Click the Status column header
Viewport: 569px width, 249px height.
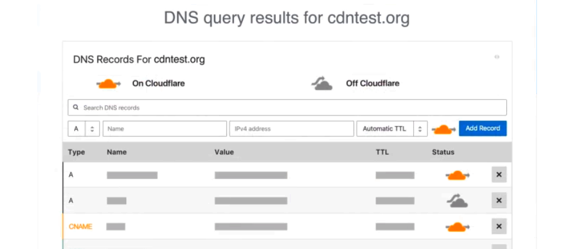click(443, 152)
